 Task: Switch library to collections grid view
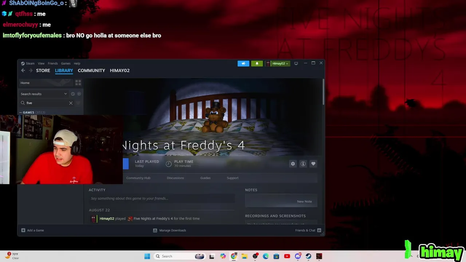click(78, 83)
